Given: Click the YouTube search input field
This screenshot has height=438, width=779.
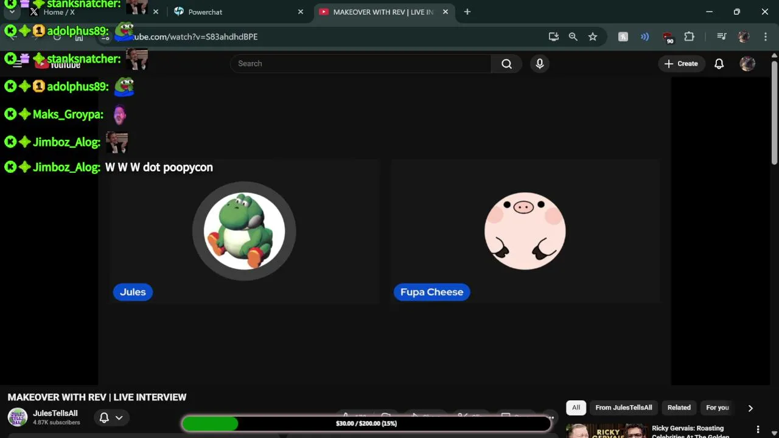Looking at the screenshot, I should pos(361,63).
